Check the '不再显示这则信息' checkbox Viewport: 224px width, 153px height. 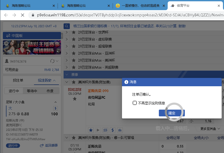(135, 103)
